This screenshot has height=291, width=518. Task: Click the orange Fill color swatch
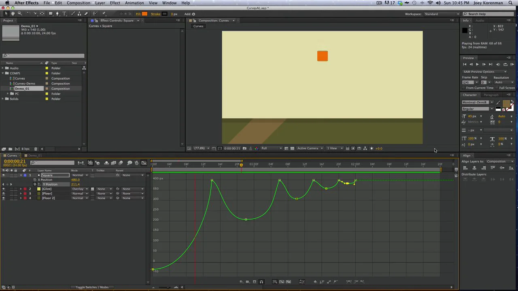pyautogui.click(x=144, y=14)
